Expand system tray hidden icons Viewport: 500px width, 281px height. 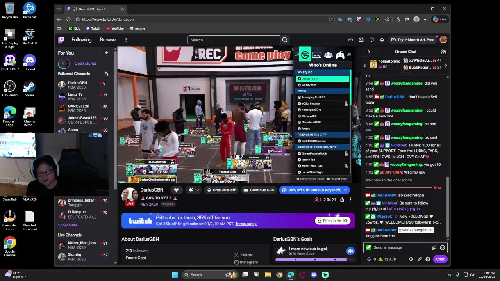click(x=449, y=275)
